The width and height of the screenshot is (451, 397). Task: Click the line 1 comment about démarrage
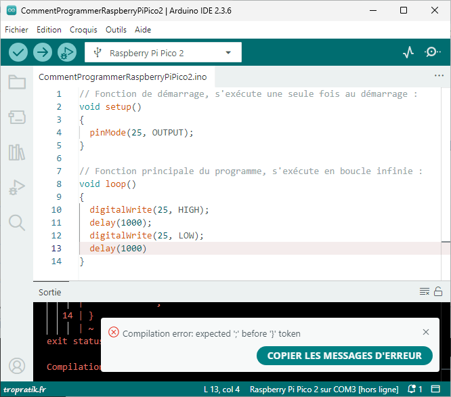click(249, 94)
